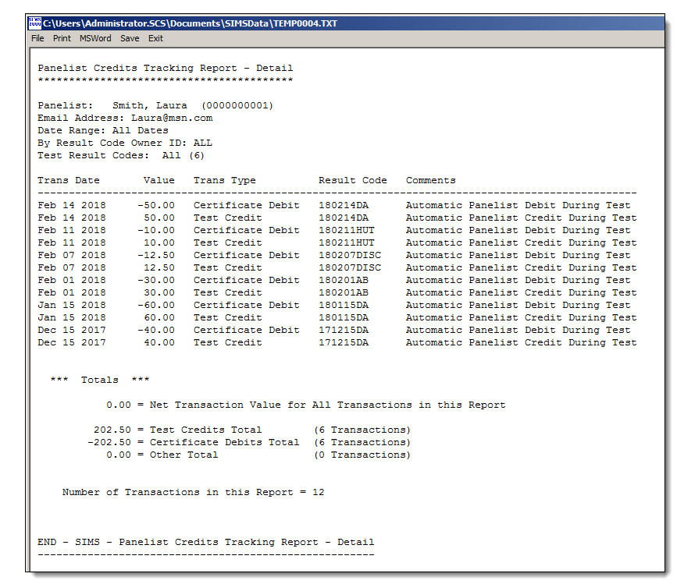Select the 202.50 Test Credits Total amount
This screenshot has height=584, width=677.
(x=112, y=430)
